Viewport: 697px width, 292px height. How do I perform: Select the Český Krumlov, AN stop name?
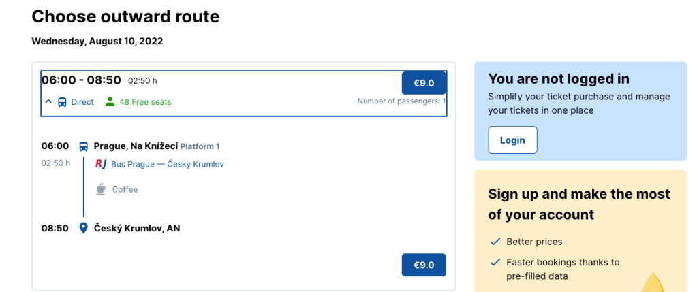(x=137, y=228)
